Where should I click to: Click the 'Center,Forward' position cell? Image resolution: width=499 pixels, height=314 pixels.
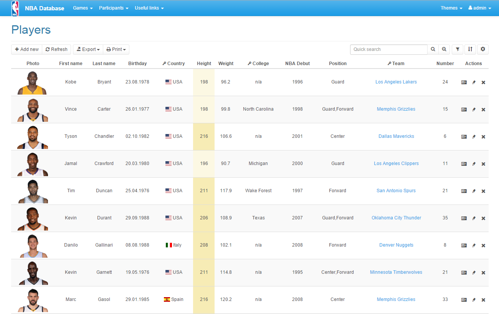338,272
